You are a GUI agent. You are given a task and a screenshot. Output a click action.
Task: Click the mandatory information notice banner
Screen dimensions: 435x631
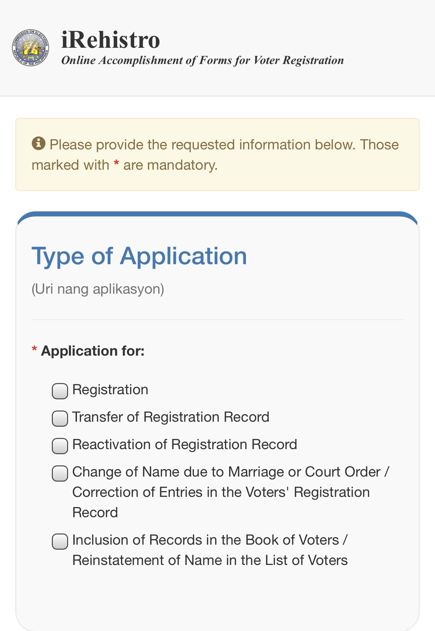point(217,154)
